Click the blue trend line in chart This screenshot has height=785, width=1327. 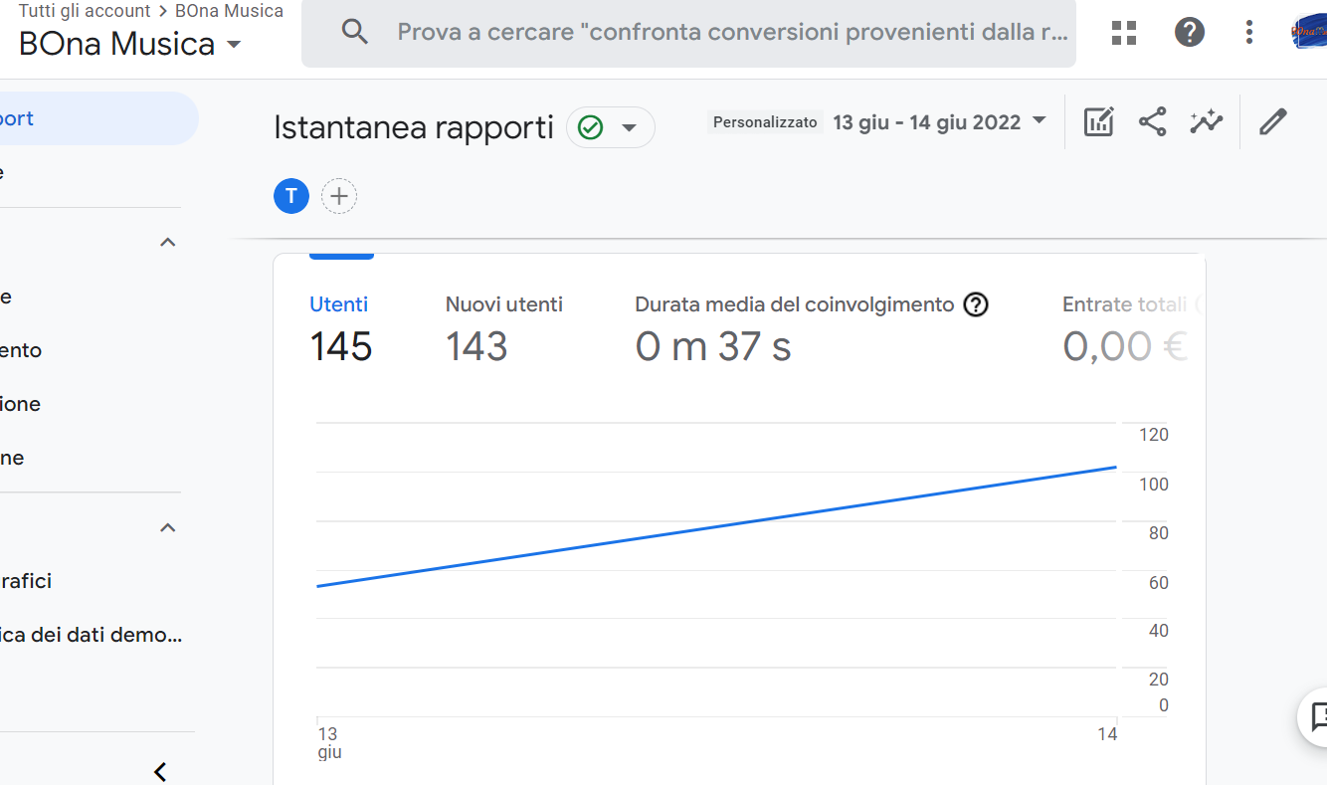(x=716, y=526)
